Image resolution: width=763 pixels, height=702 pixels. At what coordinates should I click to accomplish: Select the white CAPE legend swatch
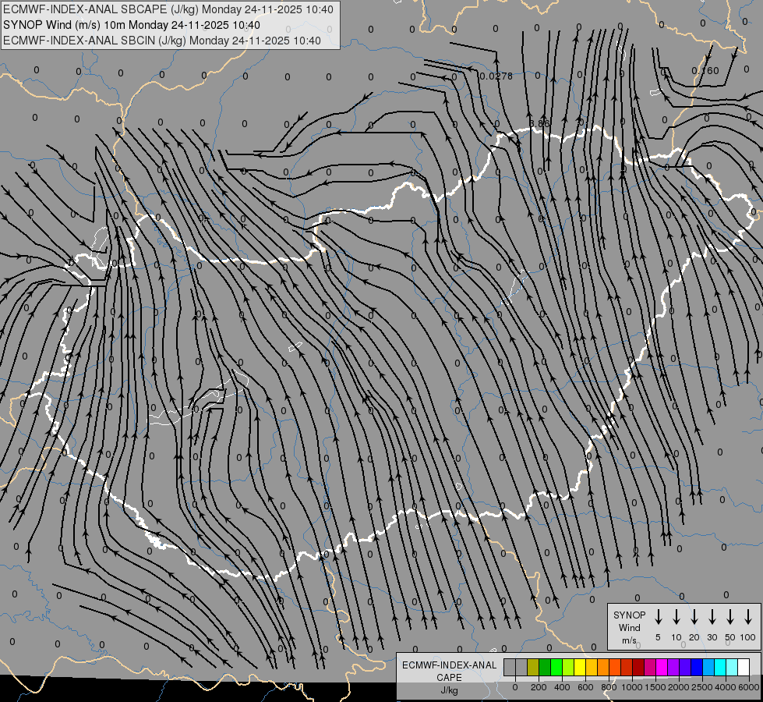(x=744, y=667)
